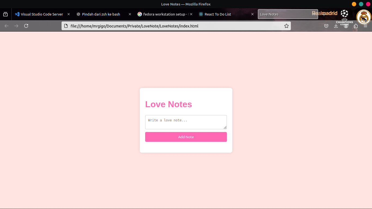The height and width of the screenshot is (209, 372).
Task: Close Firefox with the pink button
Action: (x=368, y=4)
